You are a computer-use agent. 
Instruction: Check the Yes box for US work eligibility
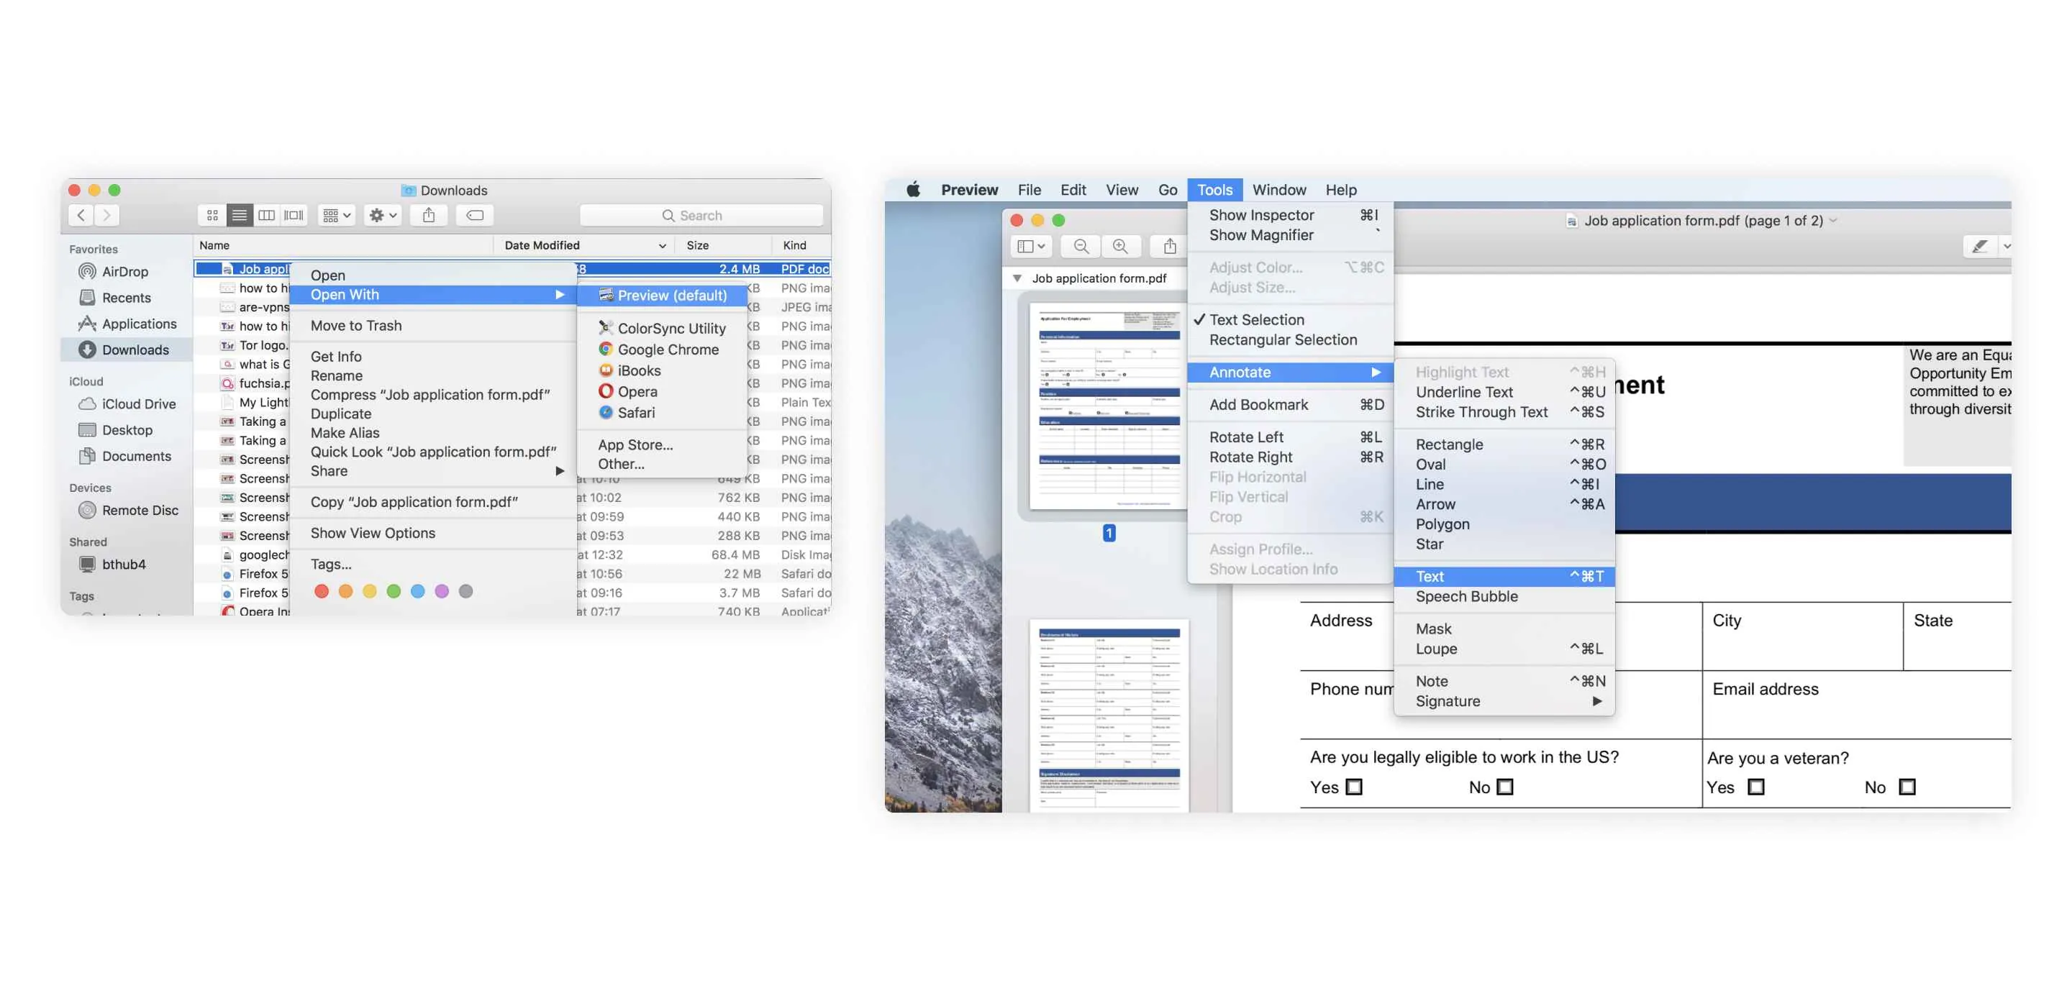tap(1355, 787)
